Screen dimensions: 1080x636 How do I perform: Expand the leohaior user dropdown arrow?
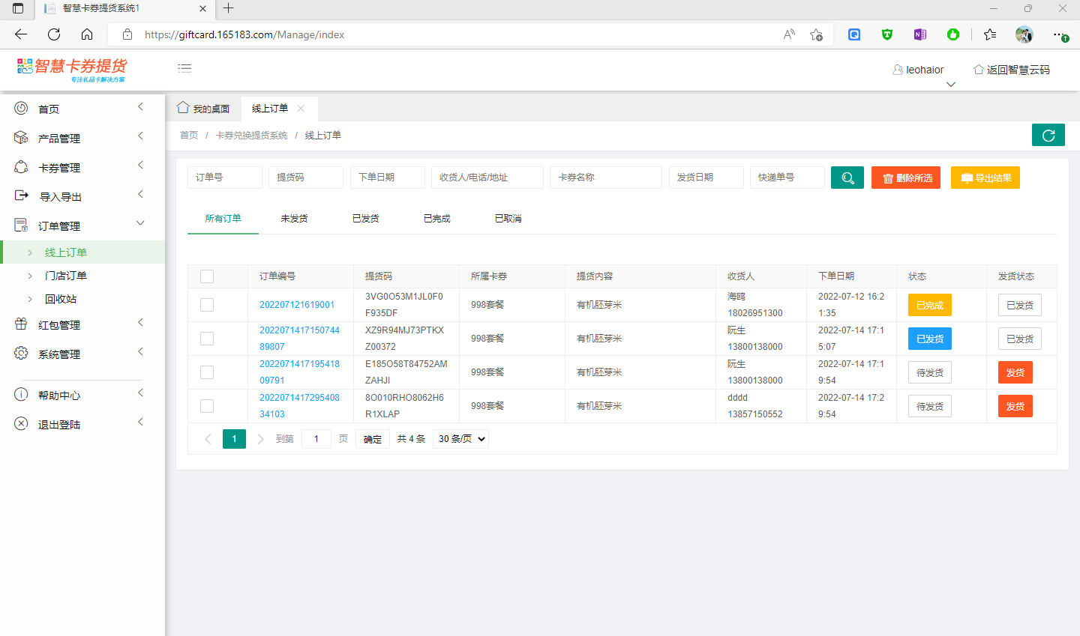pyautogui.click(x=950, y=85)
